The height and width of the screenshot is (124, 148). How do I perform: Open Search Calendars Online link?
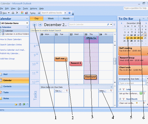pos(11,44)
